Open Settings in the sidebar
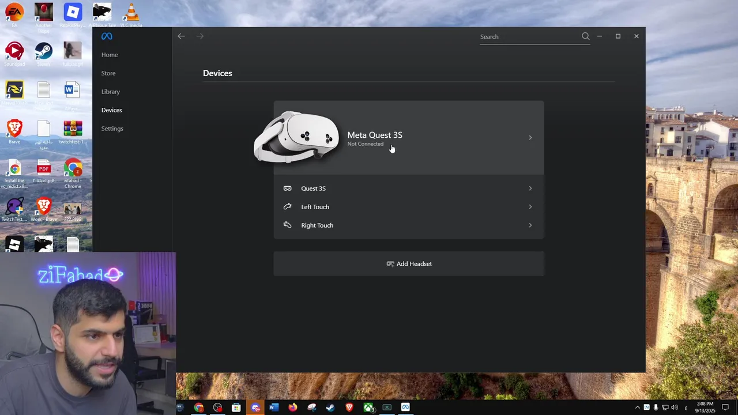Viewport: 738px width, 415px height. coord(112,129)
